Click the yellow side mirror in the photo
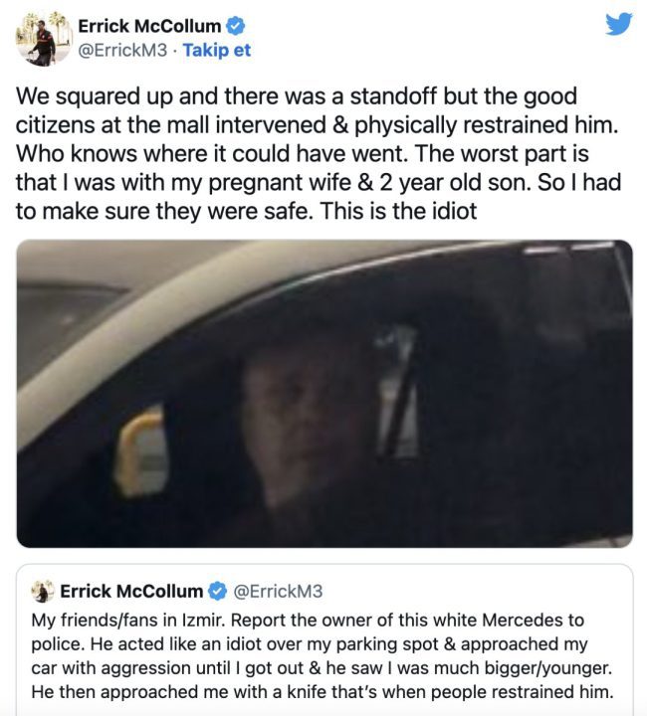Screen dimensions: 647x716 coord(139,452)
